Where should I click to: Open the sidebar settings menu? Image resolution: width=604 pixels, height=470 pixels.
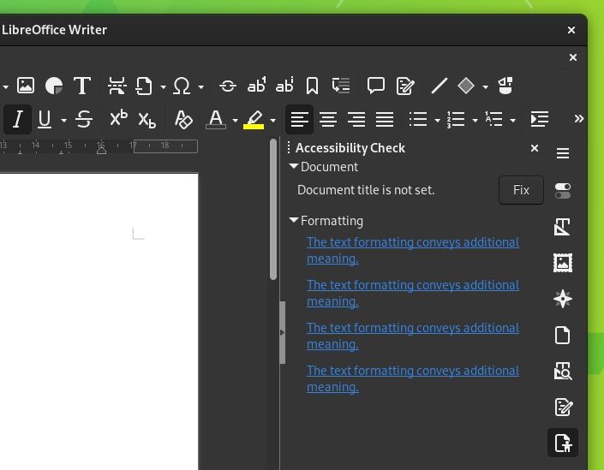[563, 153]
